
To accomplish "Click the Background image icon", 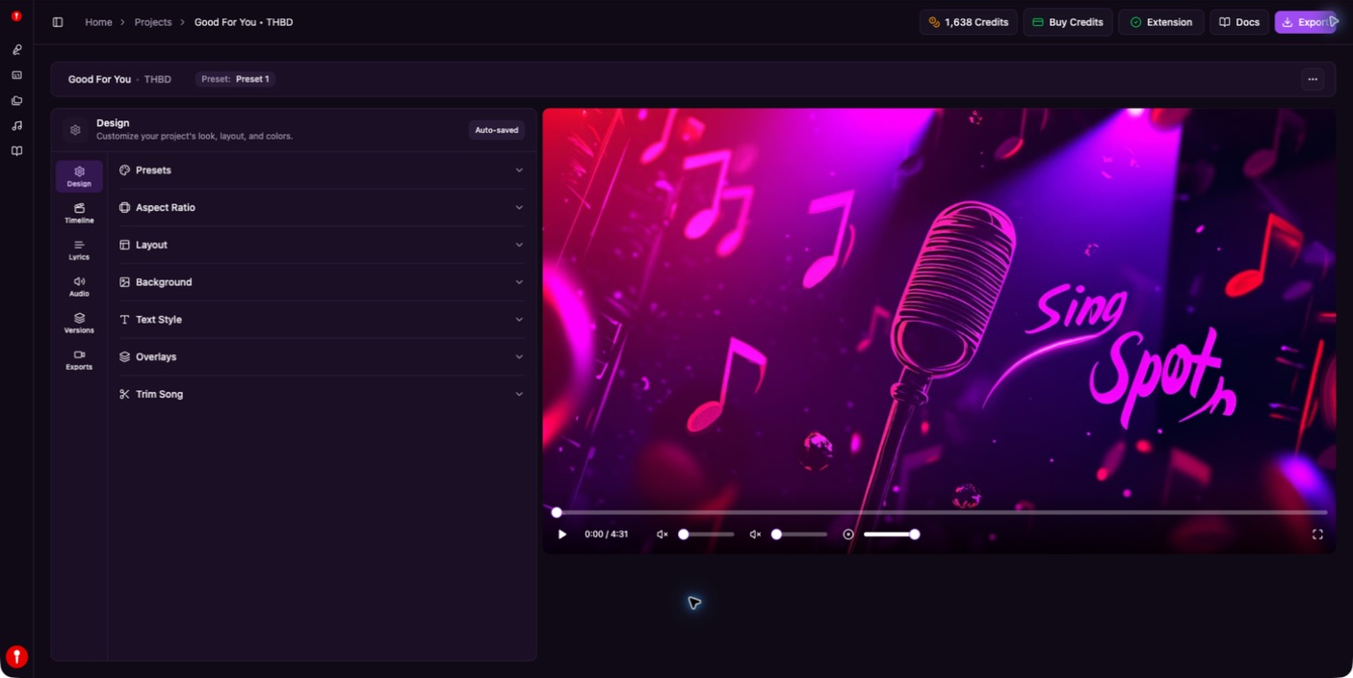I will pos(124,282).
